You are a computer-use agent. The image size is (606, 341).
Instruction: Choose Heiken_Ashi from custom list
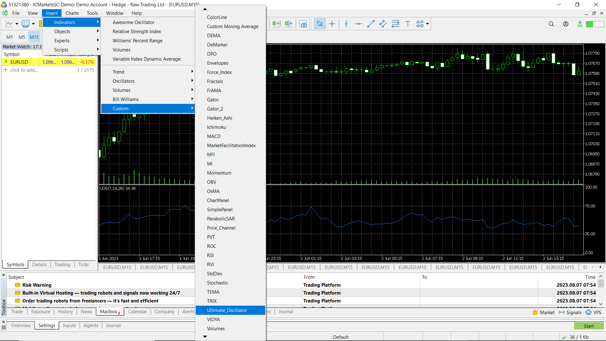[x=230, y=118]
